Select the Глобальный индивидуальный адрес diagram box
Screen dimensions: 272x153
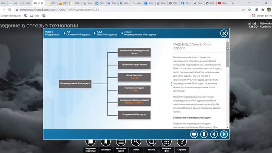pos(134,52)
